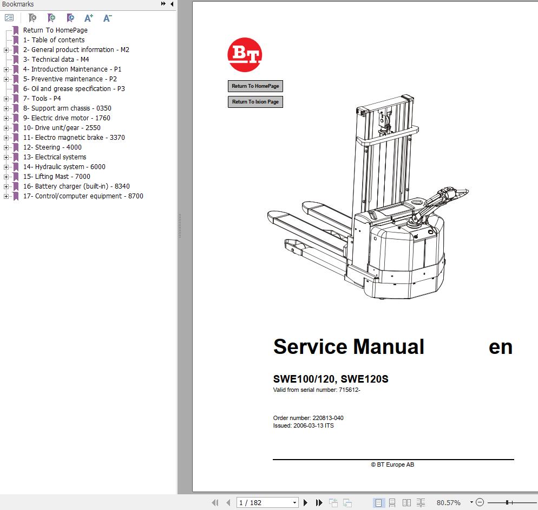Viewport: 538px width, 510px height.
Task: Toggle continuous scrolling view
Action: pyautogui.click(x=392, y=502)
